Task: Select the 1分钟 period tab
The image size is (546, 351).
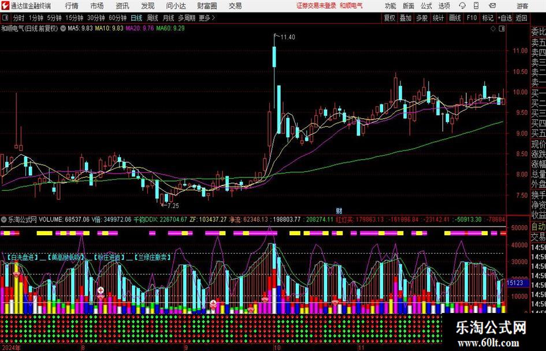Action: click(x=36, y=18)
